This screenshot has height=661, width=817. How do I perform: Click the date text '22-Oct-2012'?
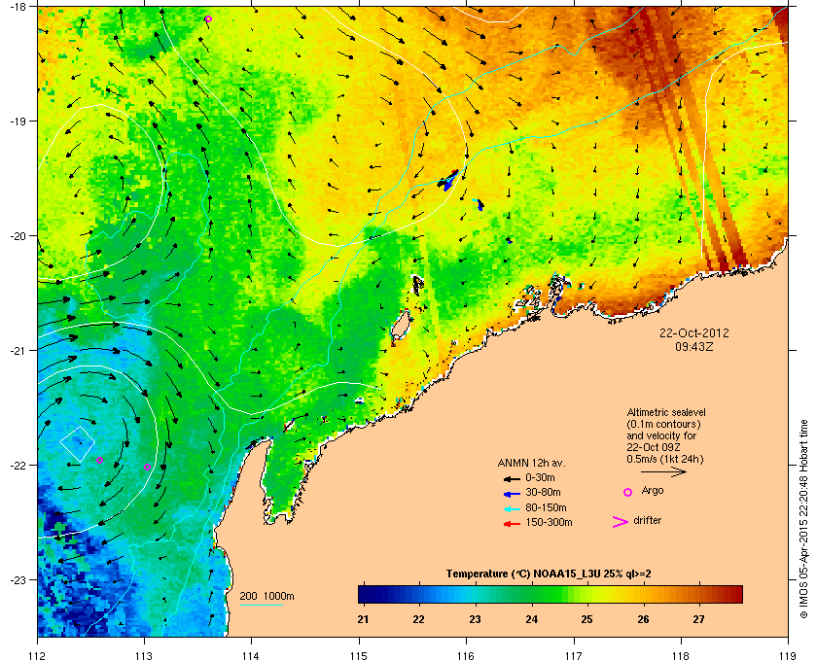pos(694,332)
